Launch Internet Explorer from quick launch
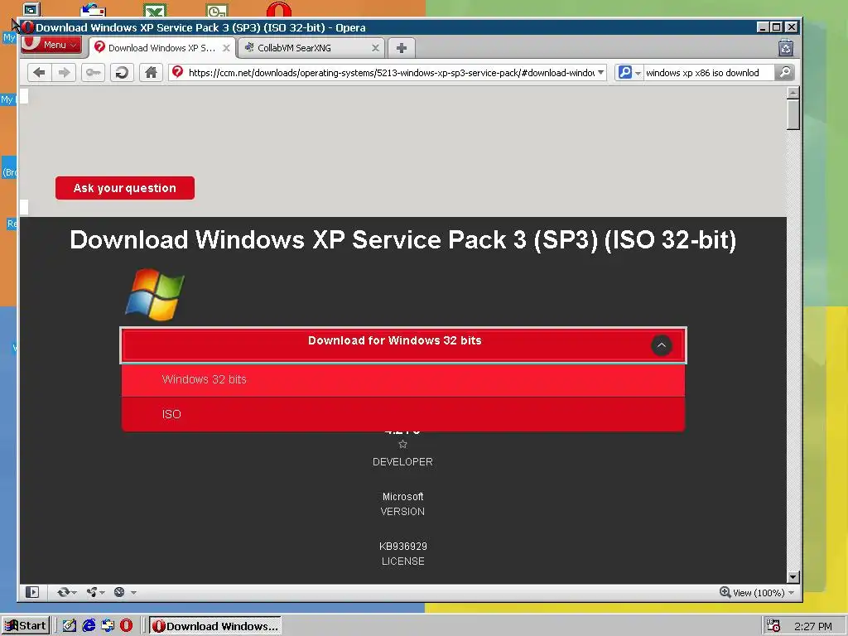The height and width of the screenshot is (636, 848). click(x=89, y=626)
